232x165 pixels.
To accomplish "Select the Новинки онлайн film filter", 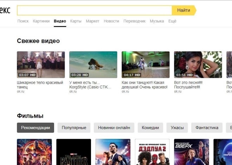I will coord(114,128).
